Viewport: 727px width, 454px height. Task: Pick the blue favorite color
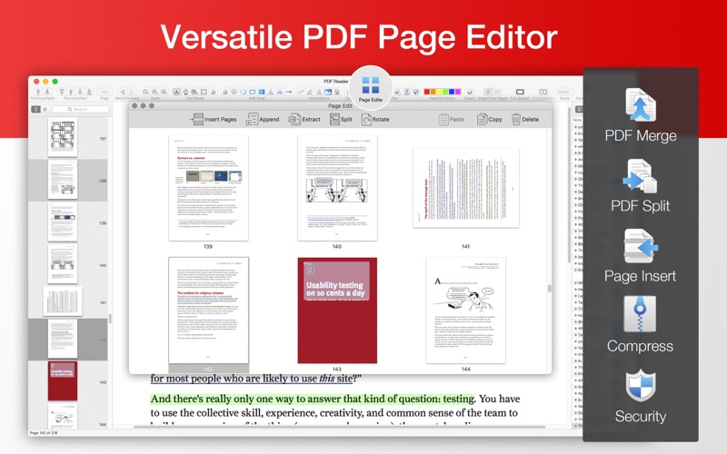[x=452, y=92]
